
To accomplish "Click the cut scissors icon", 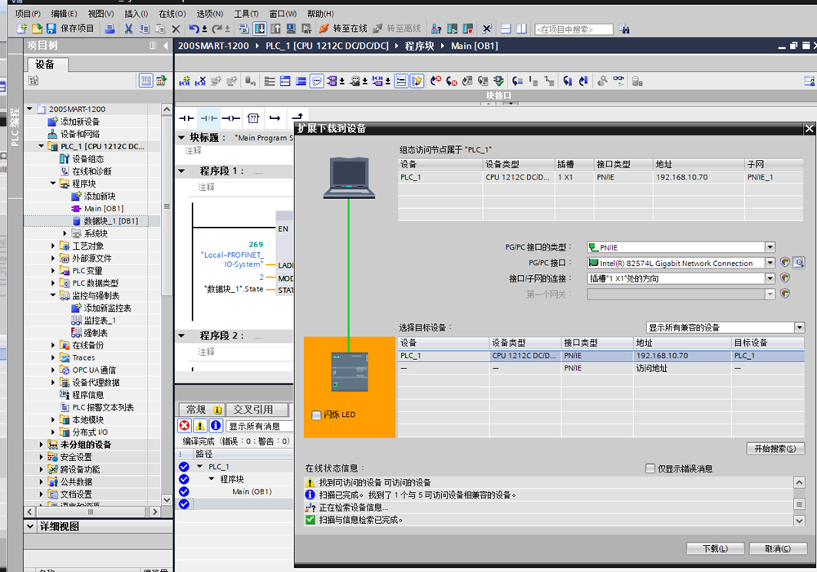I will [128, 29].
